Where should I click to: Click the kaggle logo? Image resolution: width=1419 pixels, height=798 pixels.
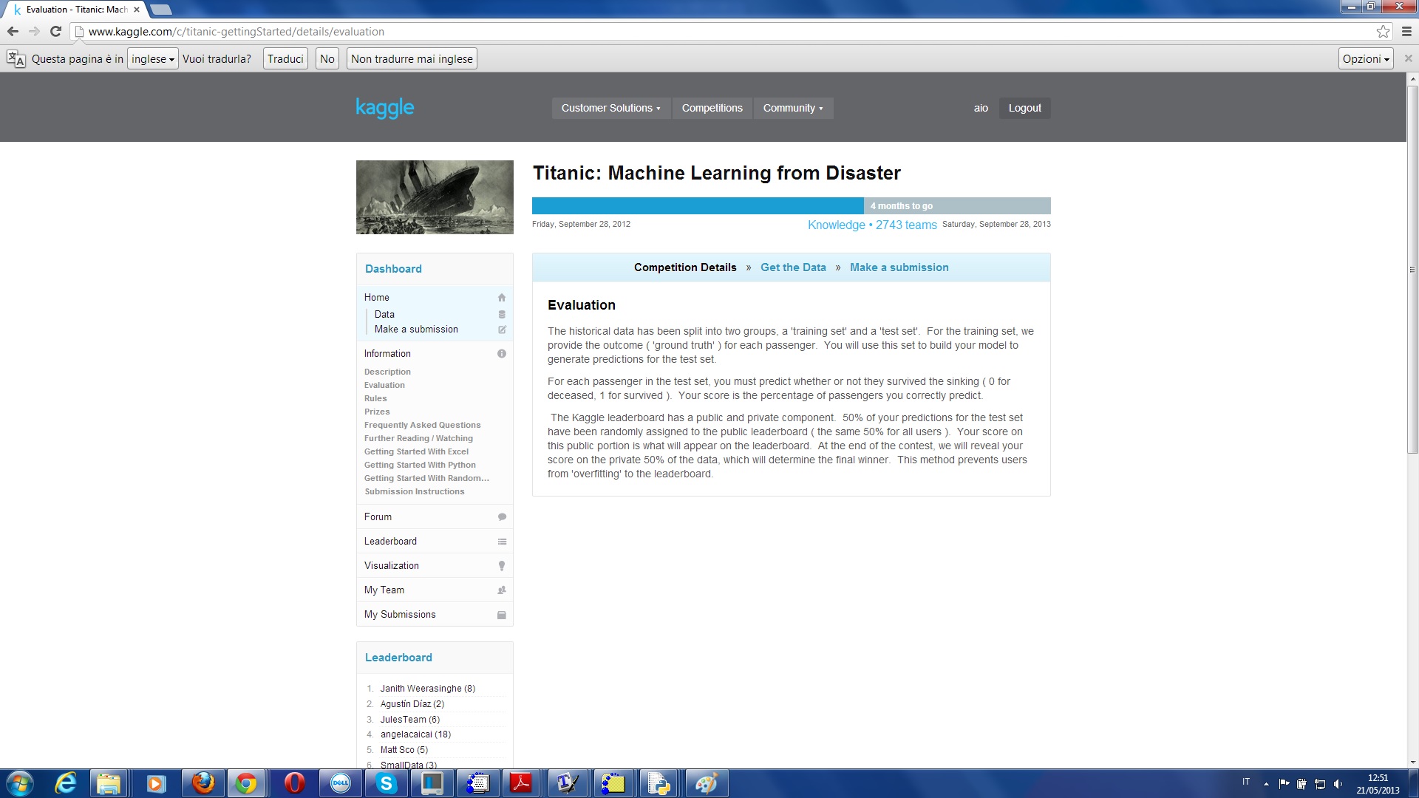385,108
